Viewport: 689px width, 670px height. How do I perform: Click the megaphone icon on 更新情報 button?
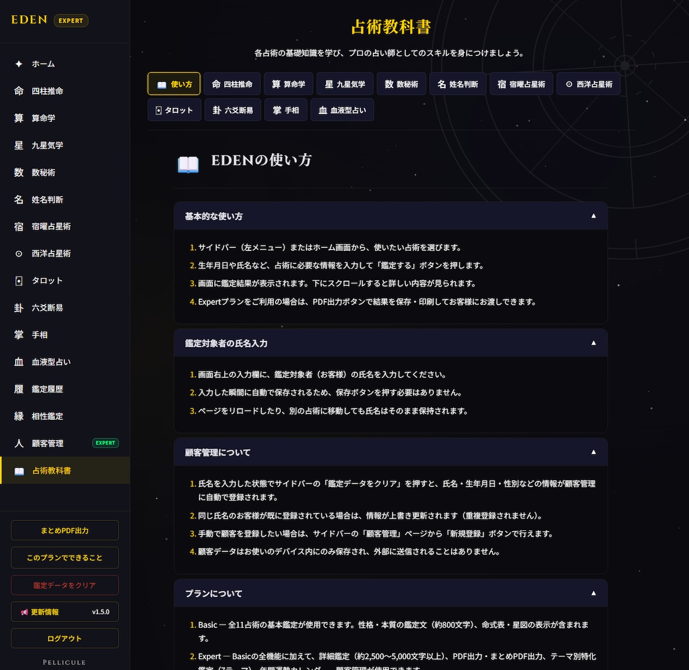(24, 612)
